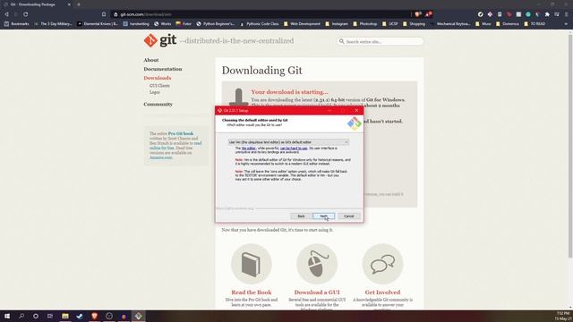
Task: Click the Brave rewards triangle icon
Action: (429, 14)
